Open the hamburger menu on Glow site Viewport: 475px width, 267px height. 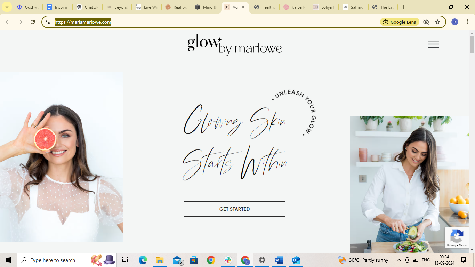(433, 44)
